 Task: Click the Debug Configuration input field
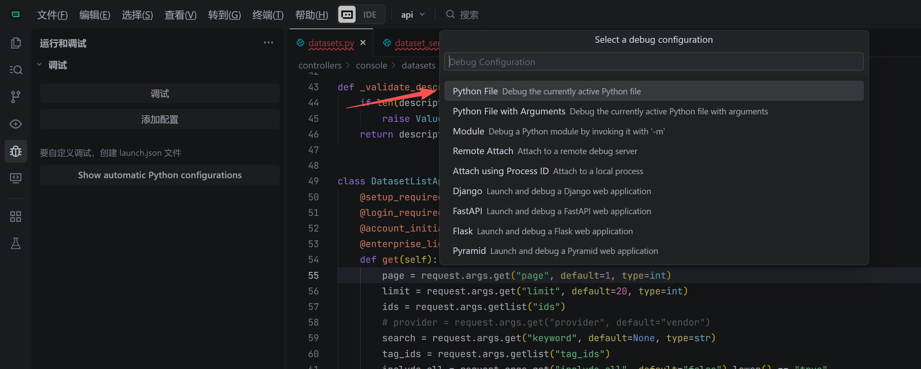point(653,62)
